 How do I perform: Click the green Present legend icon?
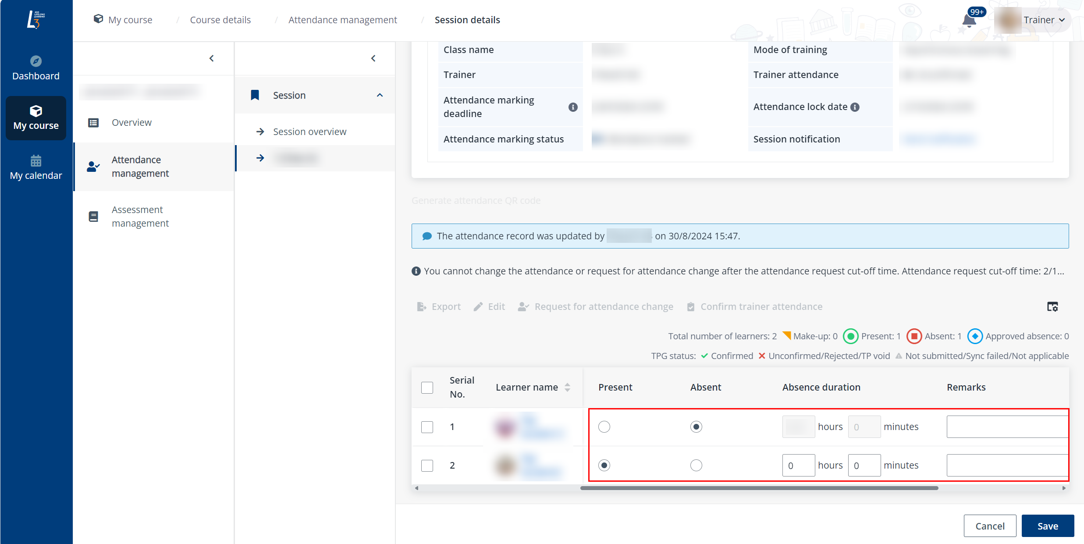851,336
